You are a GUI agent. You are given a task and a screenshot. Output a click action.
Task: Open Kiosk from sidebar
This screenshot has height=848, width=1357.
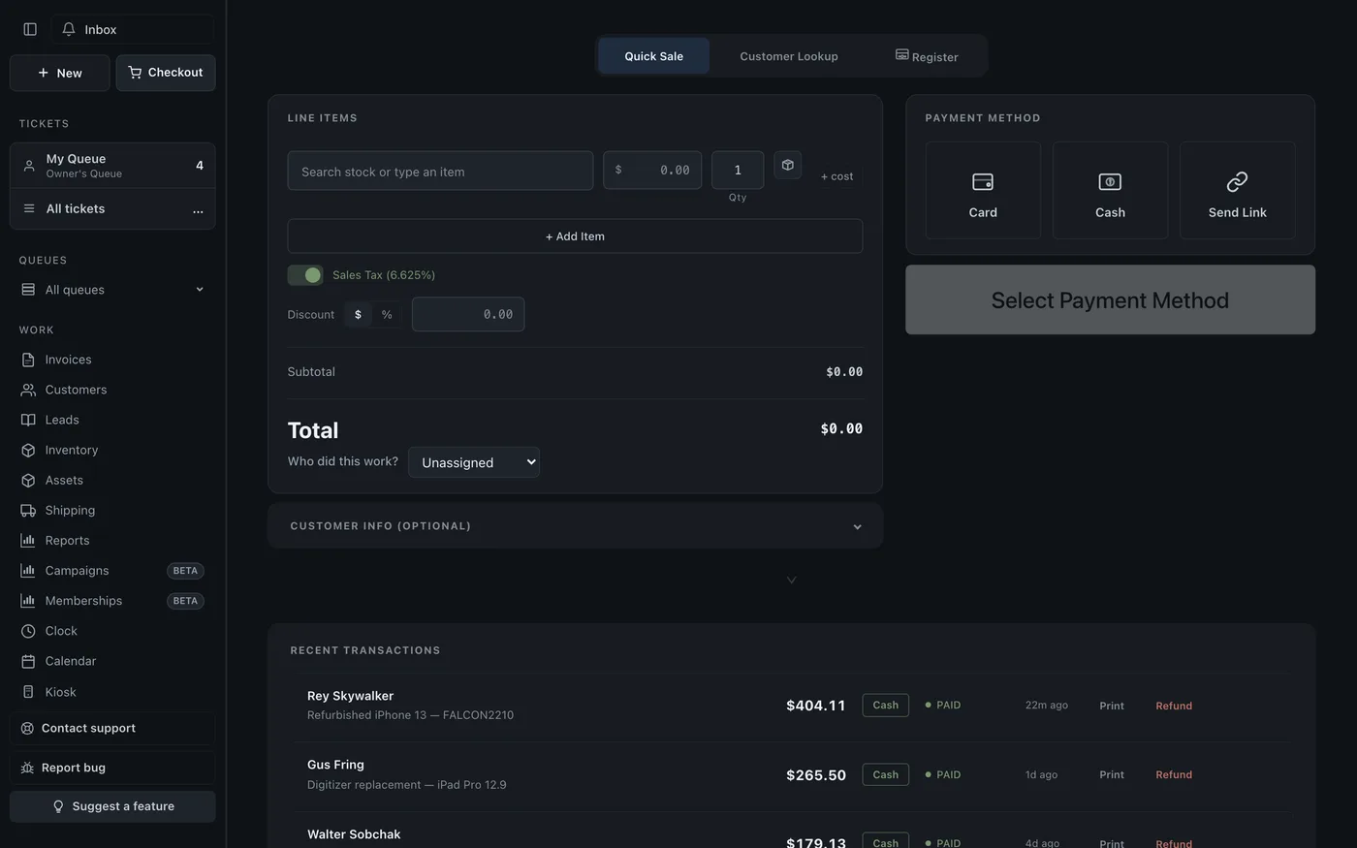[112, 692]
